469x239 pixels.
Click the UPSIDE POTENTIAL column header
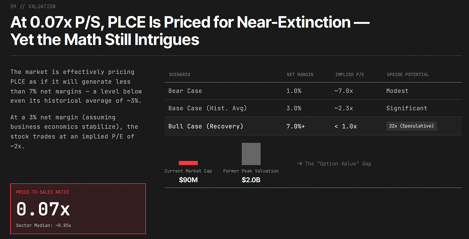point(408,75)
